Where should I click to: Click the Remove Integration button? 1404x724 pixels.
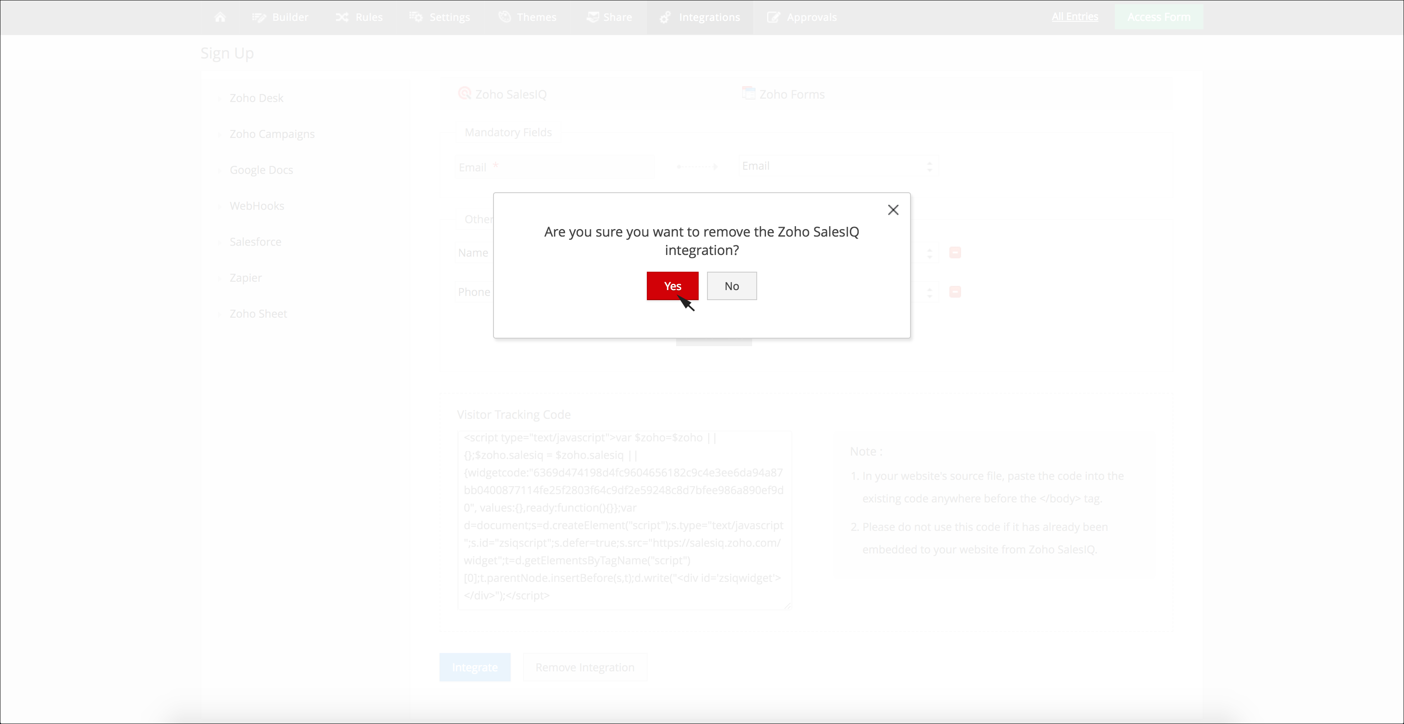(585, 667)
